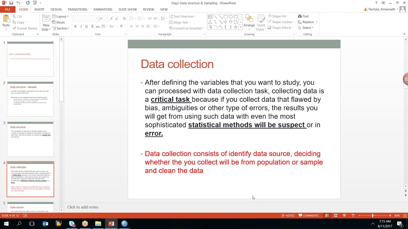The height and width of the screenshot is (229, 408).
Task: Open the COMMENTS pane button
Action: click(x=309, y=216)
